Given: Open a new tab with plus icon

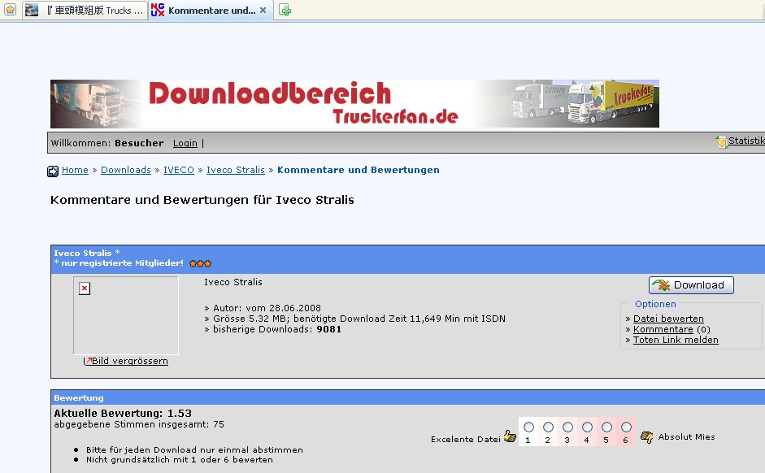Looking at the screenshot, I should pos(285,10).
